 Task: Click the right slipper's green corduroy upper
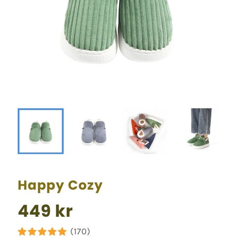click(146, 23)
